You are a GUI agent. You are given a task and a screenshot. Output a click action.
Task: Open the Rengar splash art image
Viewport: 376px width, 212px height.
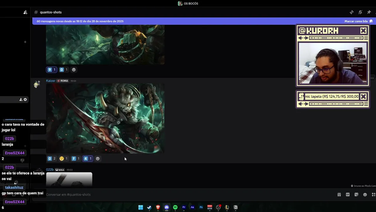(x=105, y=118)
